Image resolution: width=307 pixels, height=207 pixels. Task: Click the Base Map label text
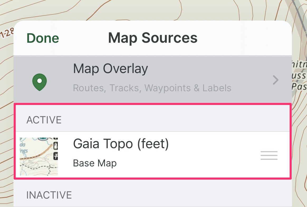[x=95, y=163]
